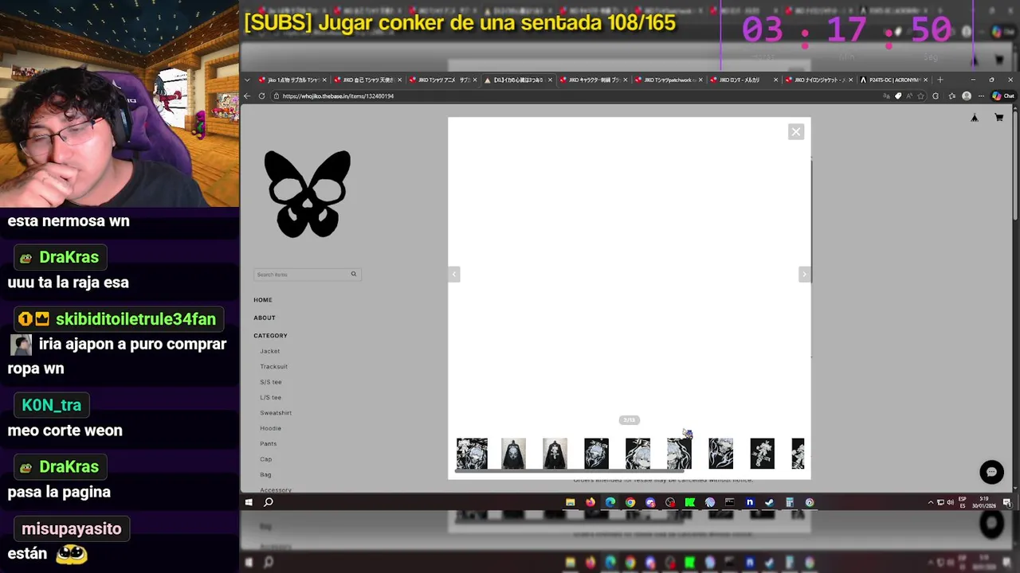
Task: Select the second product thumbnail
Action: 513,454
